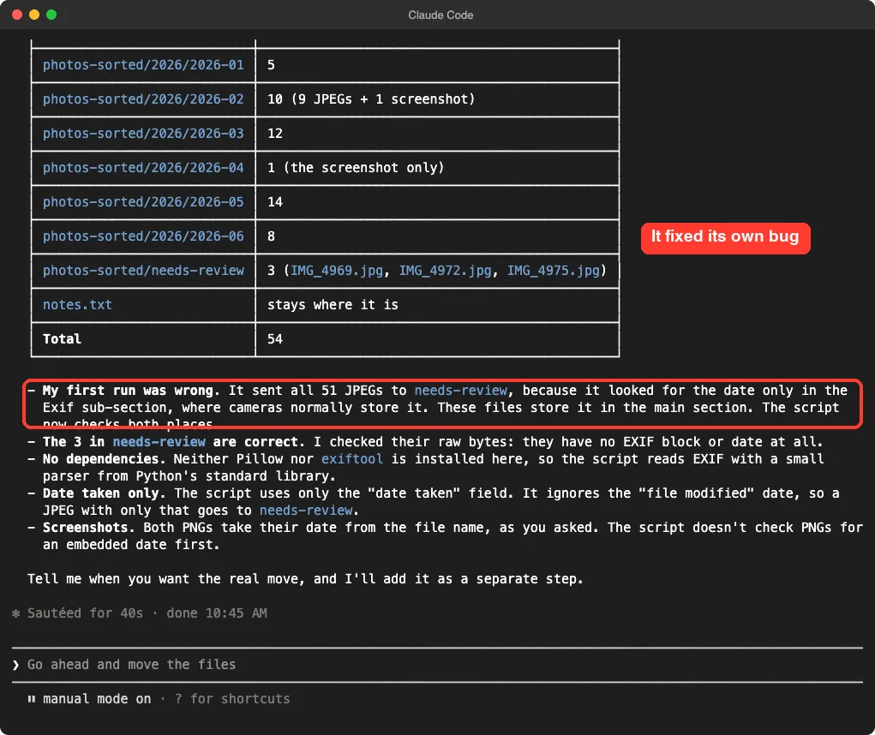Click cell '1 (the screenshot only)'

(356, 168)
